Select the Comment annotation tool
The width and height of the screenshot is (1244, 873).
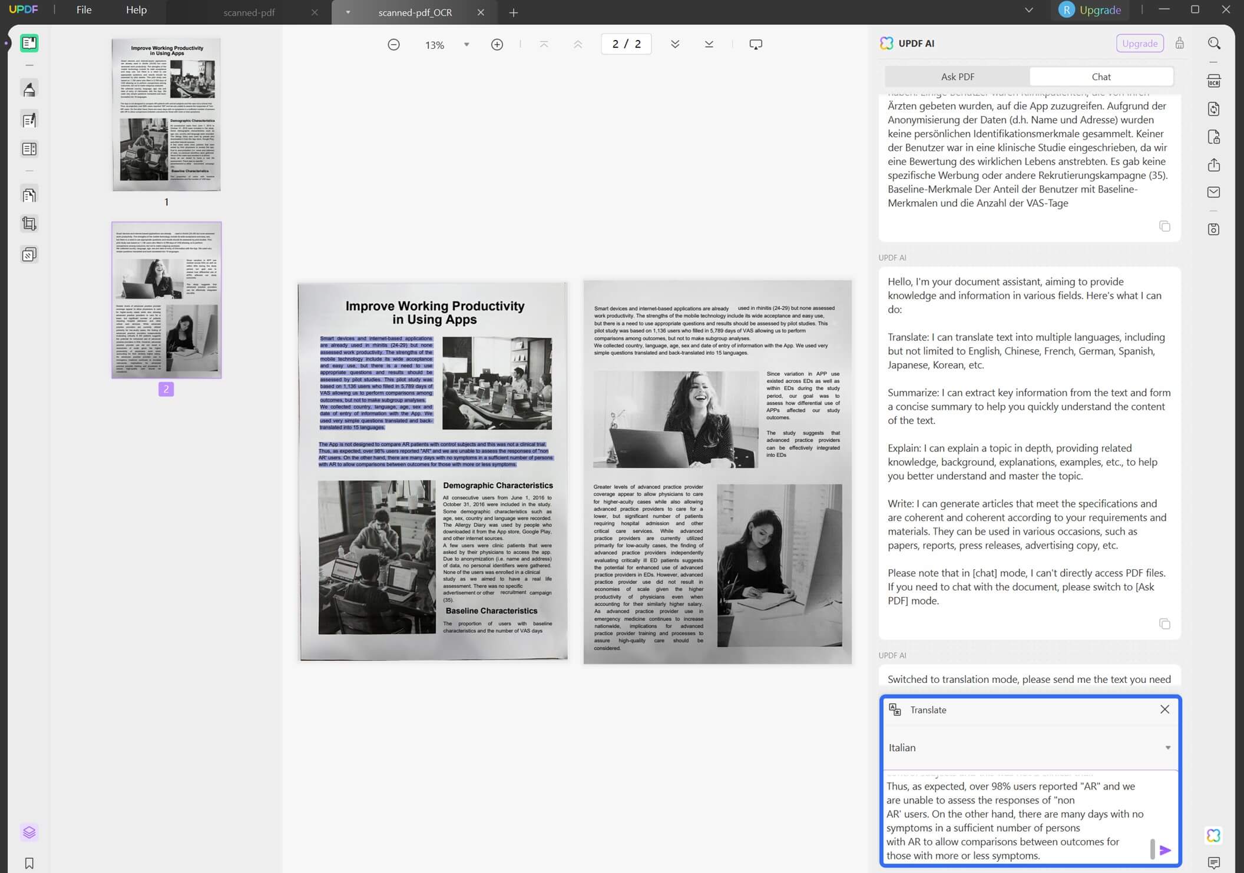pyautogui.click(x=29, y=88)
